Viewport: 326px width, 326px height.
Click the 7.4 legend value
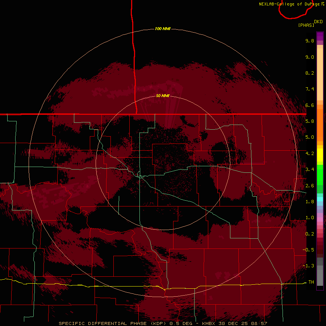(310, 89)
